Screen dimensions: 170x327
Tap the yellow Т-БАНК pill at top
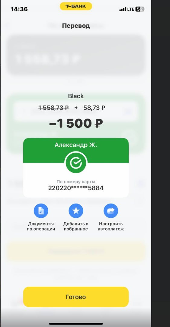coord(76,6)
